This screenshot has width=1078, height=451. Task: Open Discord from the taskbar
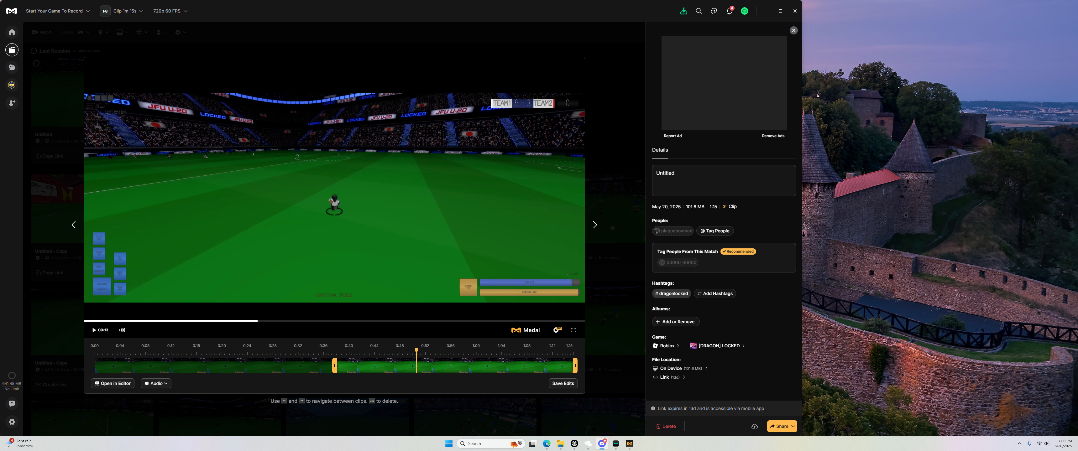click(602, 443)
